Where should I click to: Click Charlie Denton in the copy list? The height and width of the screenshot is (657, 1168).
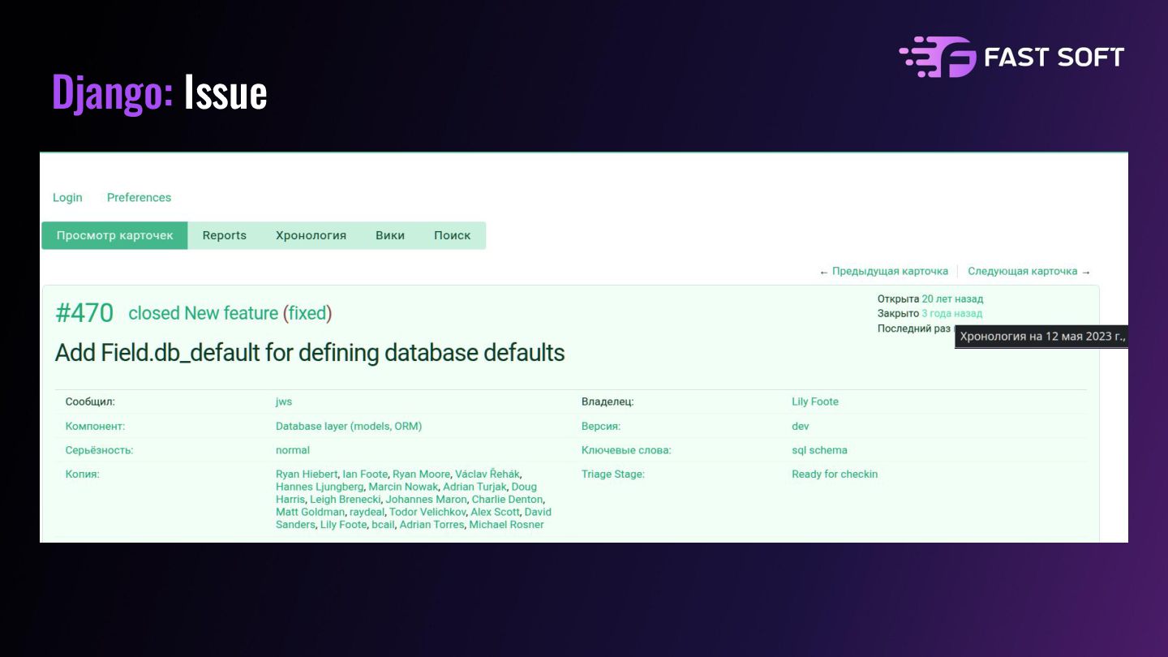(x=508, y=500)
